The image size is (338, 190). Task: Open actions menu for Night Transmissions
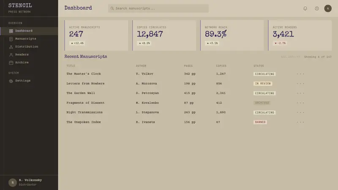pos(300,112)
